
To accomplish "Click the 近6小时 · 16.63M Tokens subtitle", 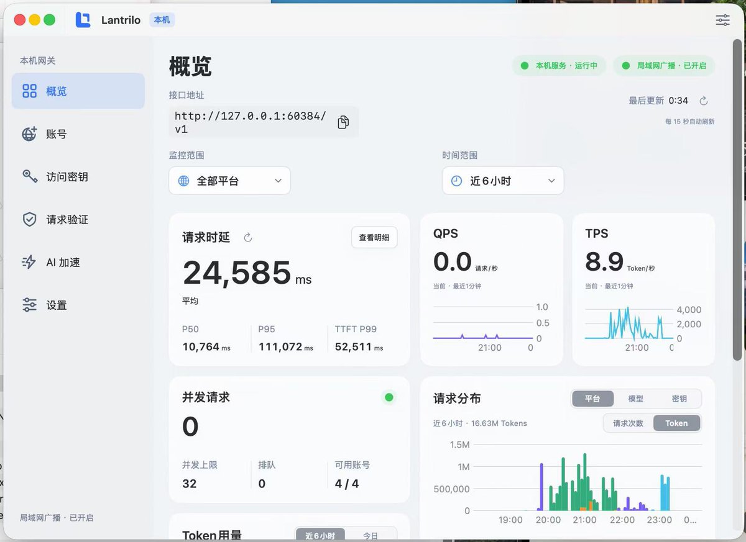I will point(480,423).
